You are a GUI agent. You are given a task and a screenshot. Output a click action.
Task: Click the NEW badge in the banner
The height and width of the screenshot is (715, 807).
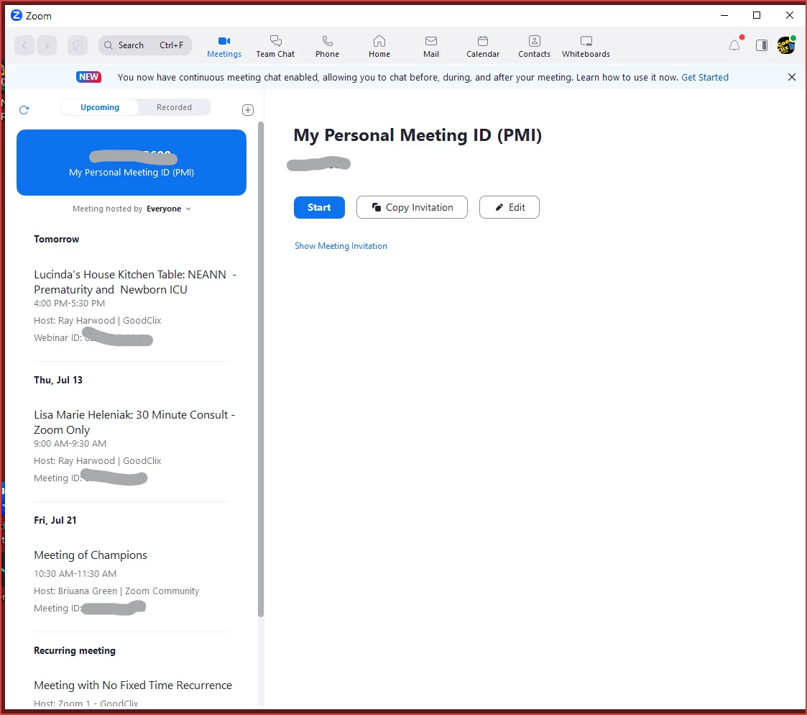click(x=88, y=77)
